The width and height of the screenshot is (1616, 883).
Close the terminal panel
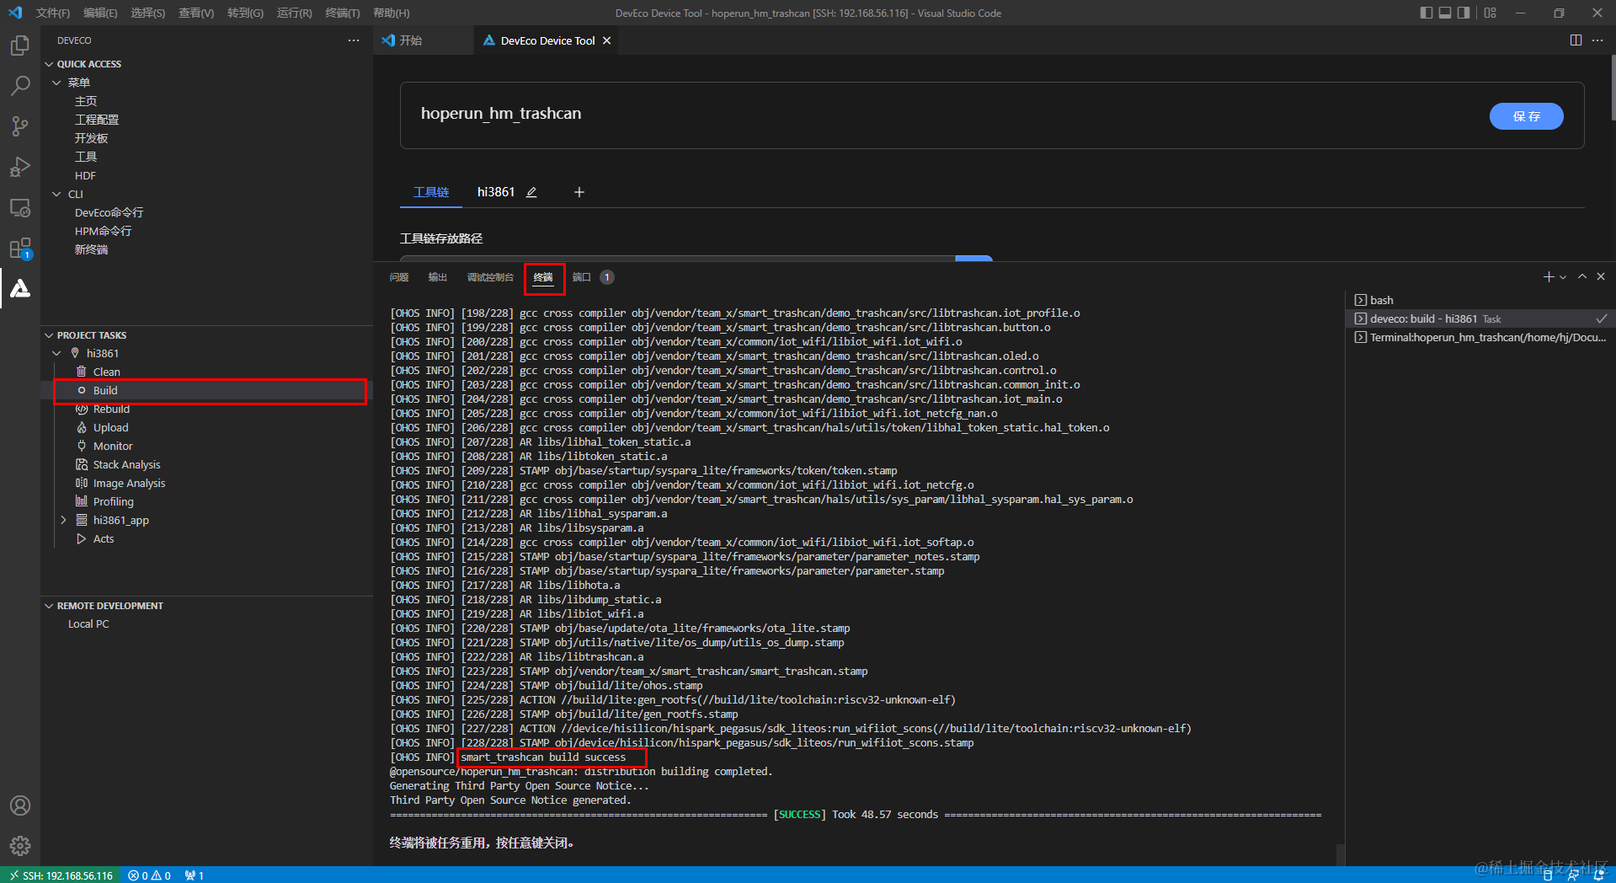pyautogui.click(x=1601, y=276)
